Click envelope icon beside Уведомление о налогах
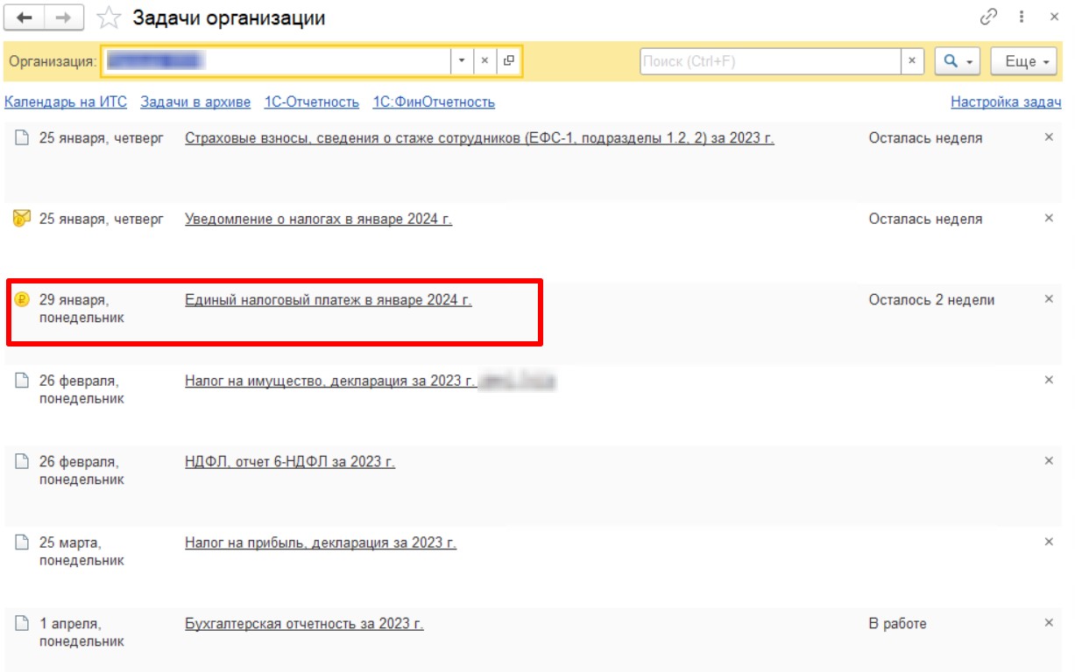 pyautogui.click(x=22, y=219)
